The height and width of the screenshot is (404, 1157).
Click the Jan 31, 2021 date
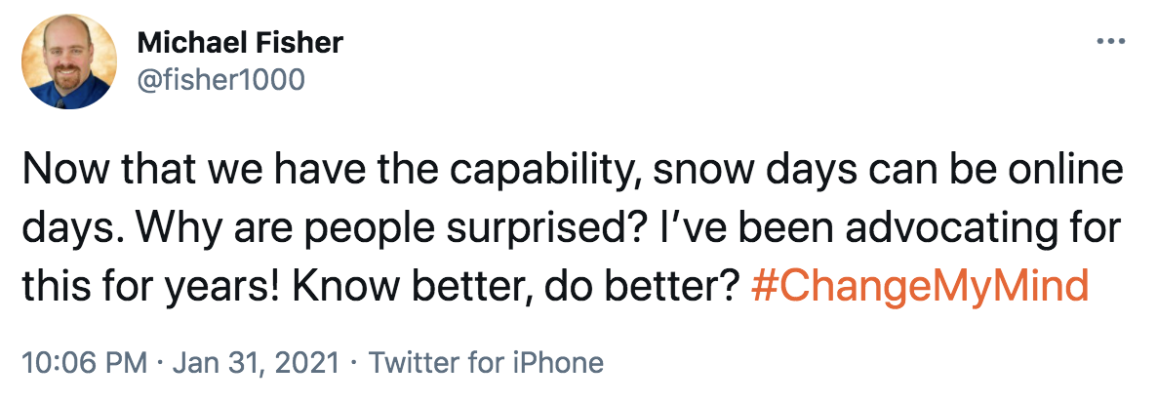click(x=257, y=363)
